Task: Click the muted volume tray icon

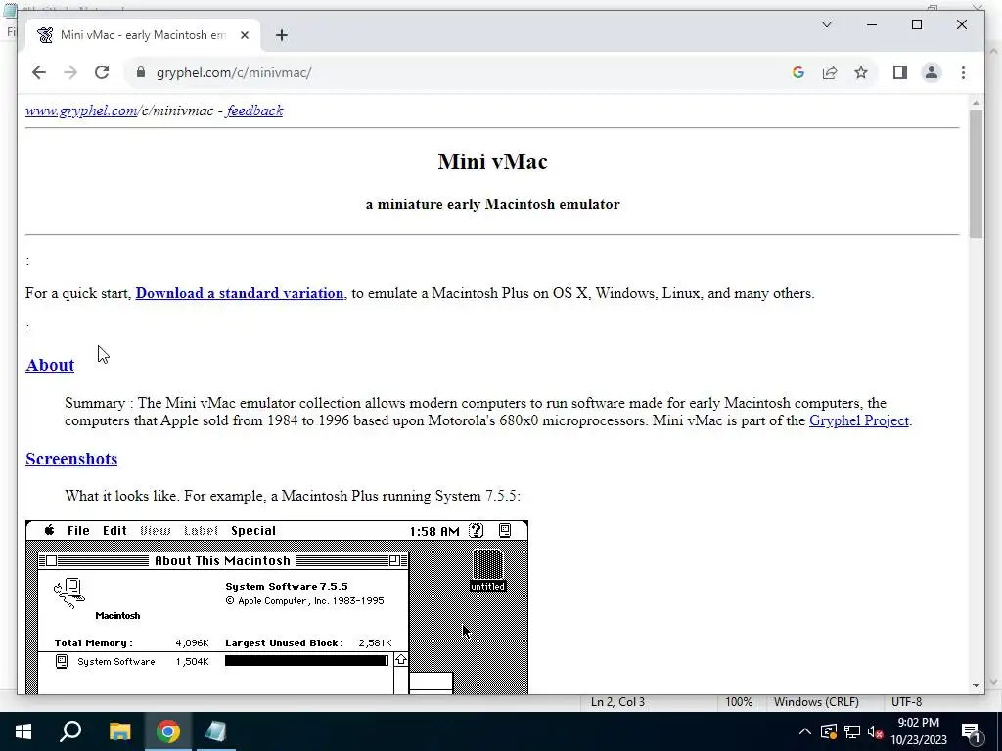Action: pyautogui.click(x=876, y=731)
